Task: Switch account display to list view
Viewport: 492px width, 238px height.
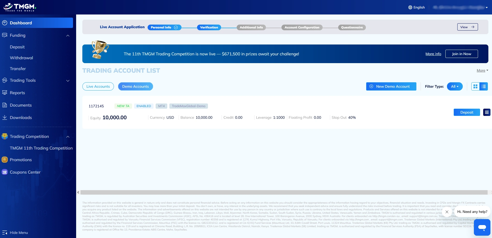Action: (483, 86)
